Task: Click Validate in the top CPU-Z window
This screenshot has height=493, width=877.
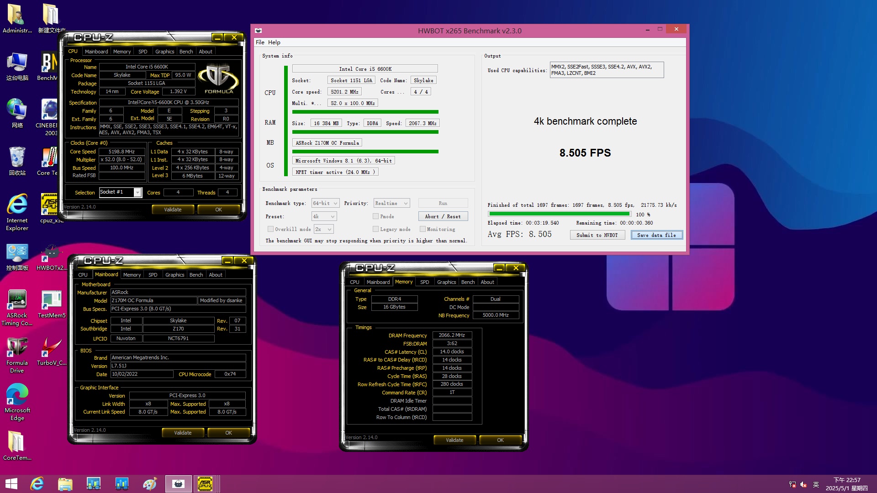Action: (173, 210)
